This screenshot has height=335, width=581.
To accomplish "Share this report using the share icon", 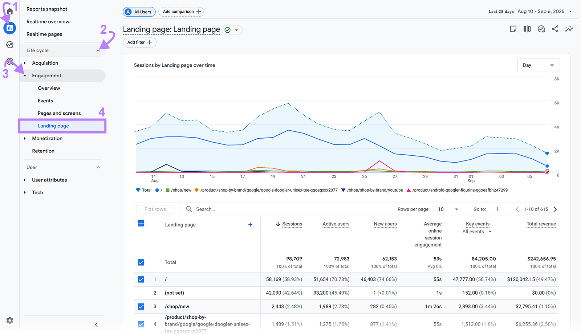I will 555,29.
